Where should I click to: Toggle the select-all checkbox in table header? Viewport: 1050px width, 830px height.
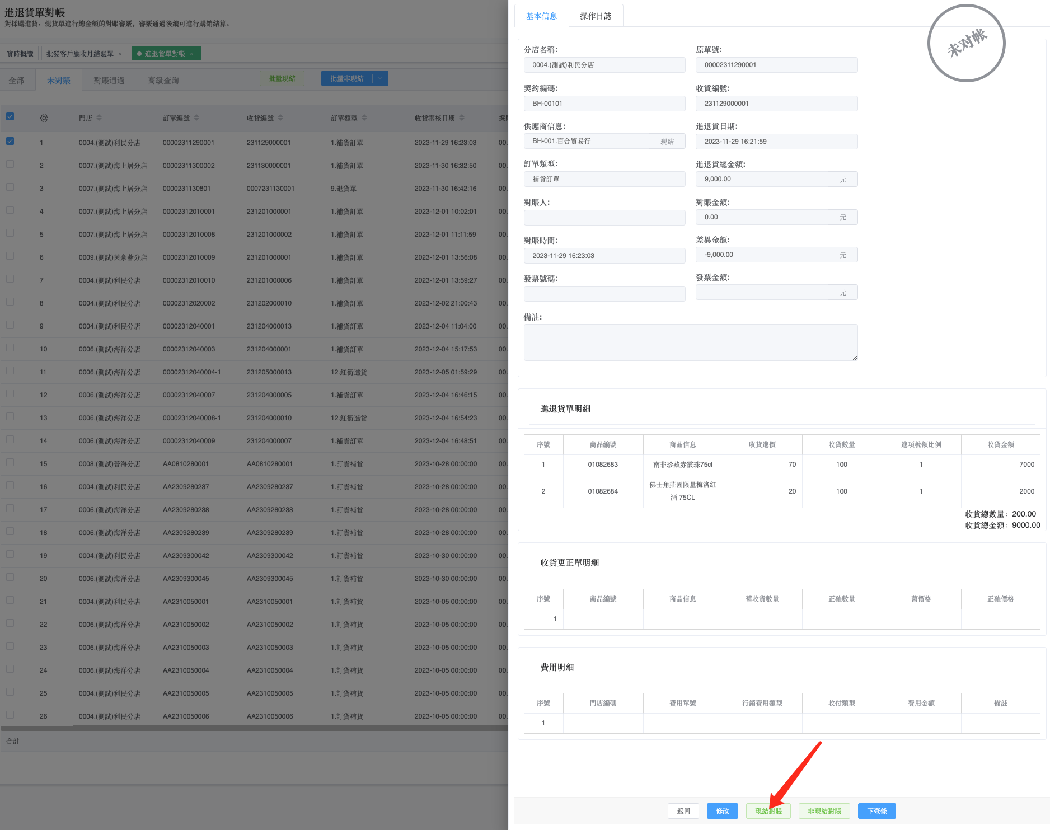click(10, 117)
